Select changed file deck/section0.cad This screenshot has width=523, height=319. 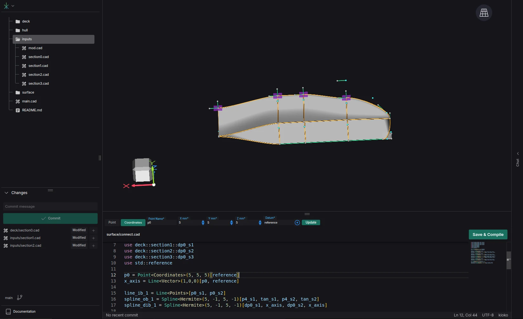[25, 231]
